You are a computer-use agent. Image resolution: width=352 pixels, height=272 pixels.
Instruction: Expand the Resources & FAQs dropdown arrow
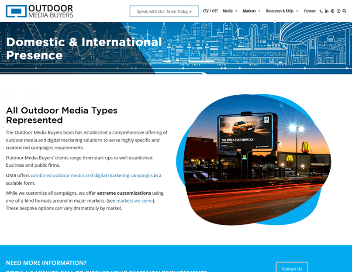tap(297, 11)
